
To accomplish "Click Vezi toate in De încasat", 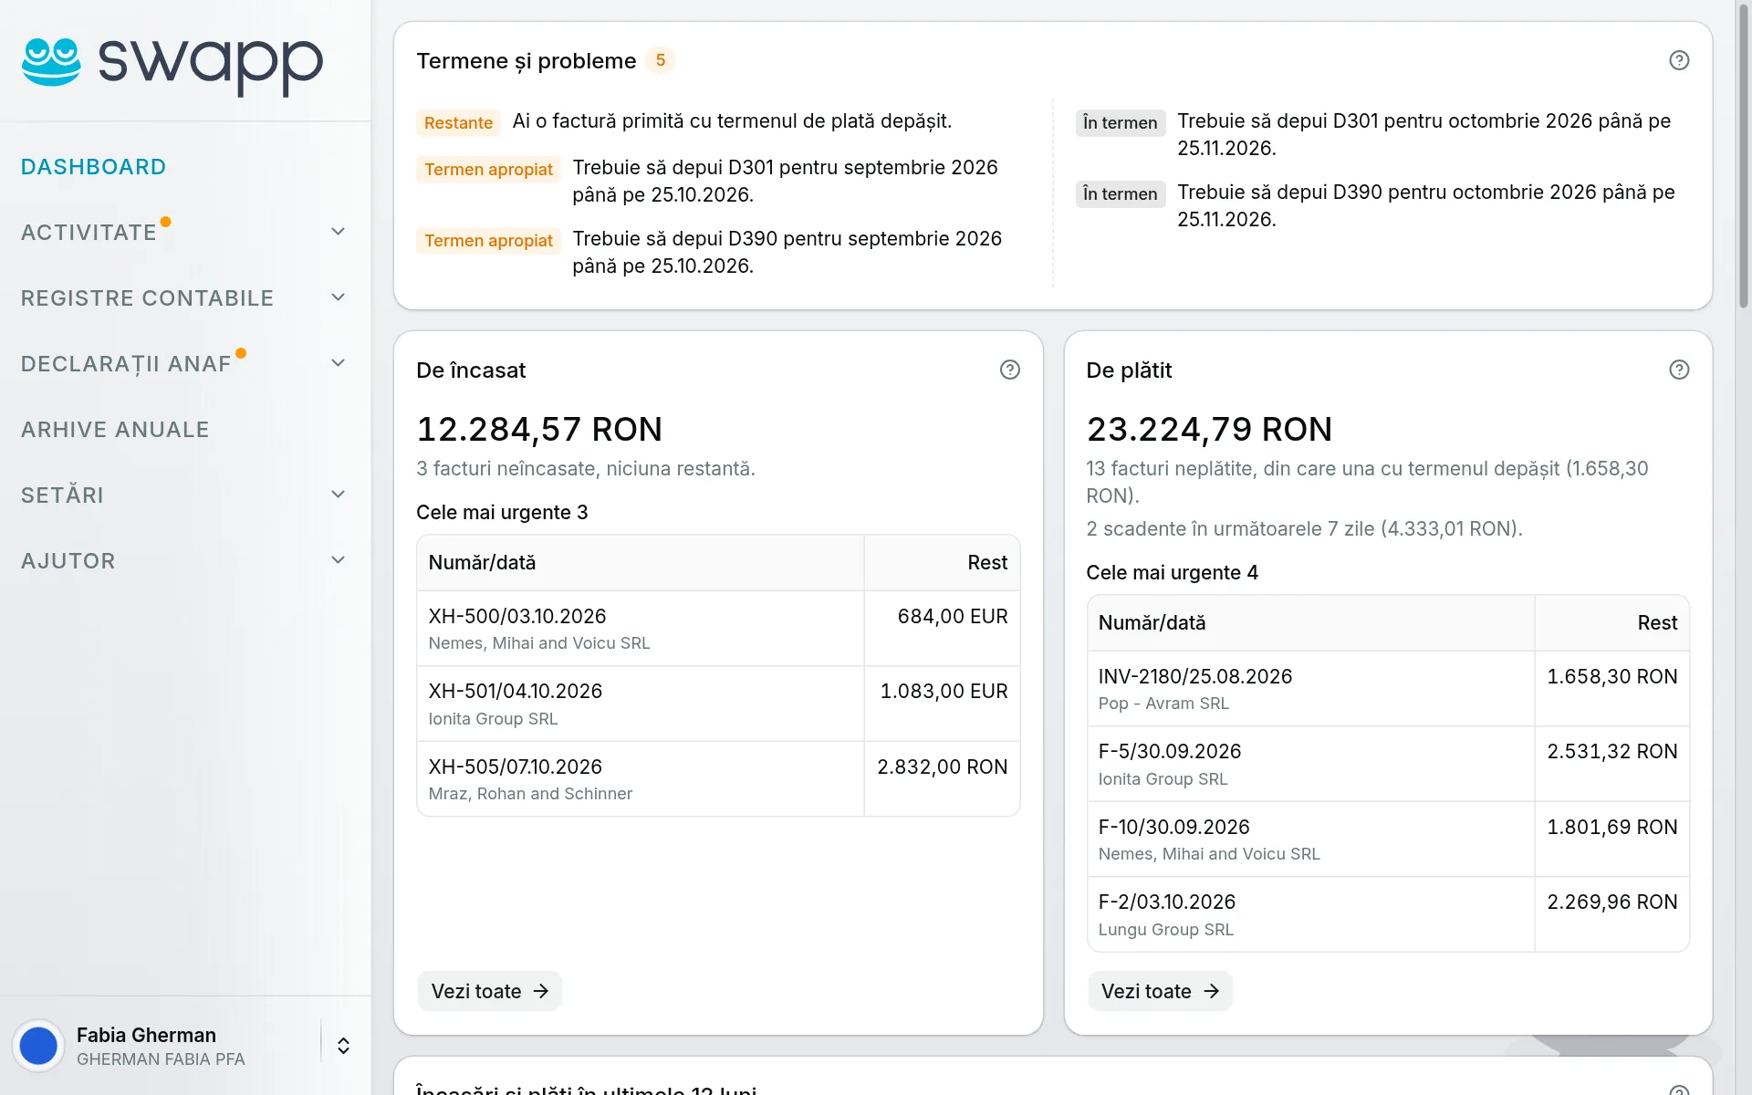I will pyautogui.click(x=490, y=991).
